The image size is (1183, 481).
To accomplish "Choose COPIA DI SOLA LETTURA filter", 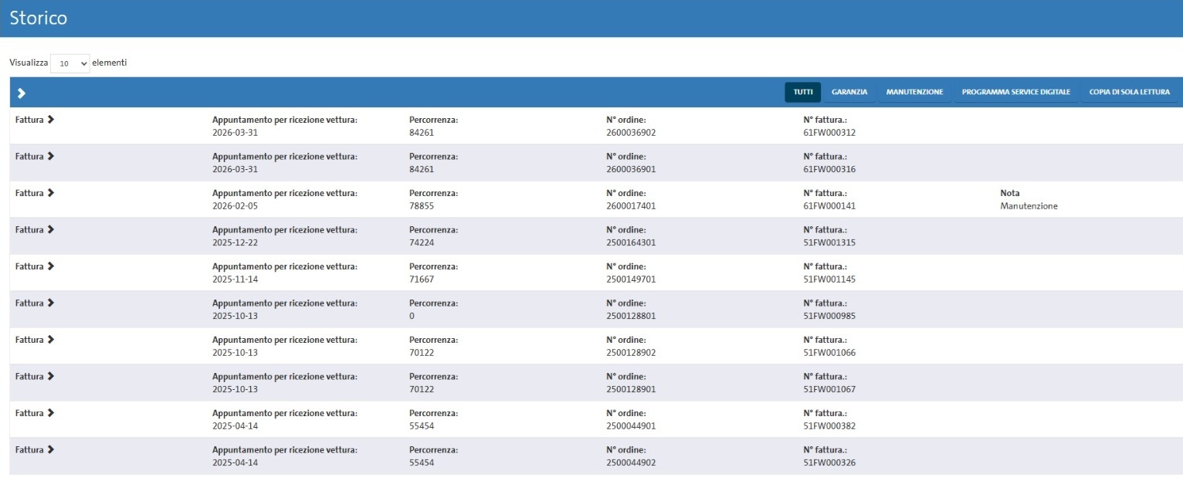I will coord(1130,92).
